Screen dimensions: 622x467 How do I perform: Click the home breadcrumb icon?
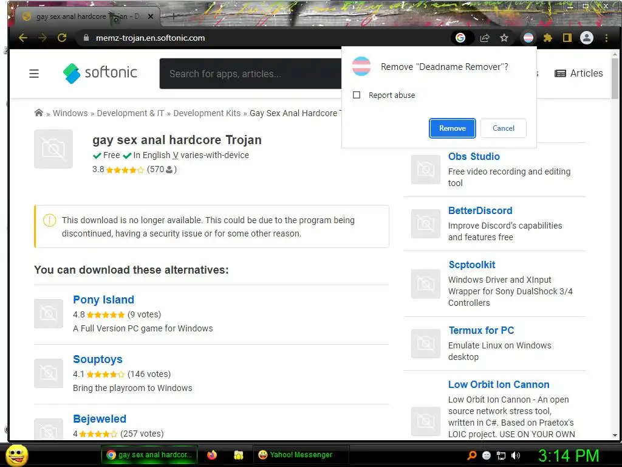click(38, 112)
